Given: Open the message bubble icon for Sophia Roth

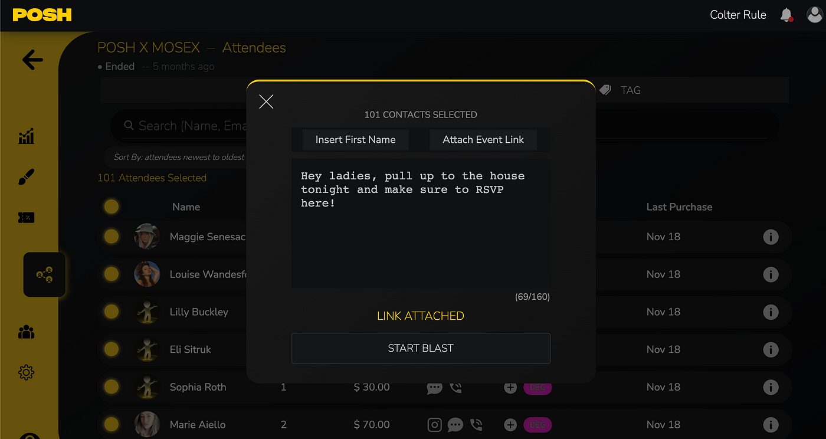Looking at the screenshot, I should (x=434, y=387).
